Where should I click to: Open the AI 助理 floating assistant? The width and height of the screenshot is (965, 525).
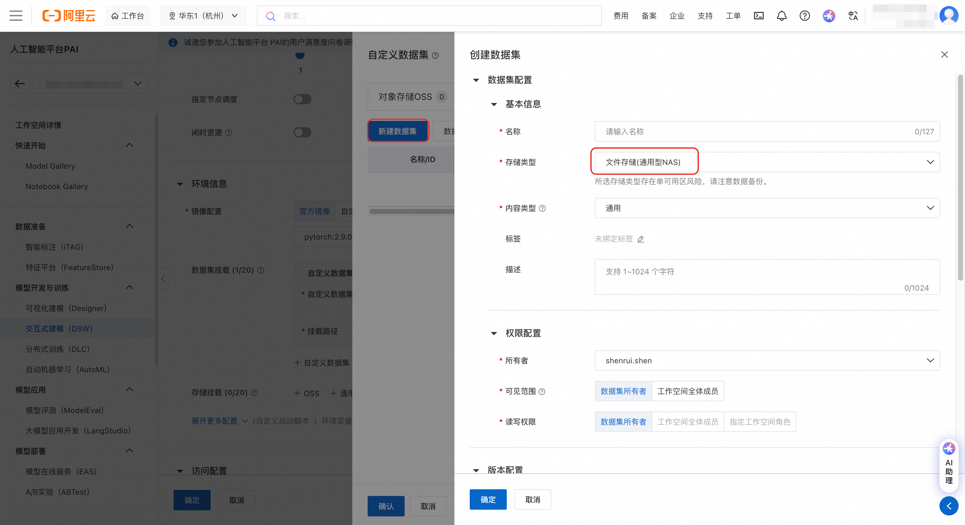click(948, 465)
